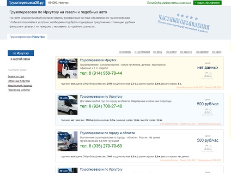Click the '№ 415' badge on the photo
The width and height of the screenshot is (231, 173).
63,135
